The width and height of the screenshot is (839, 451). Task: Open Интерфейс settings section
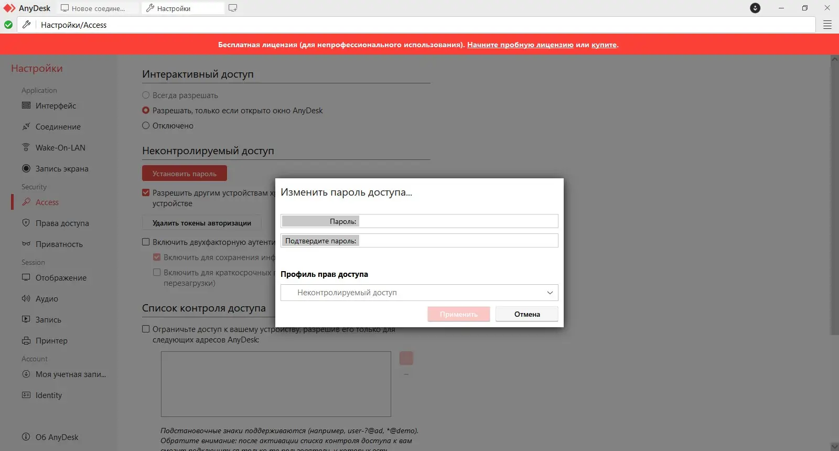point(56,105)
